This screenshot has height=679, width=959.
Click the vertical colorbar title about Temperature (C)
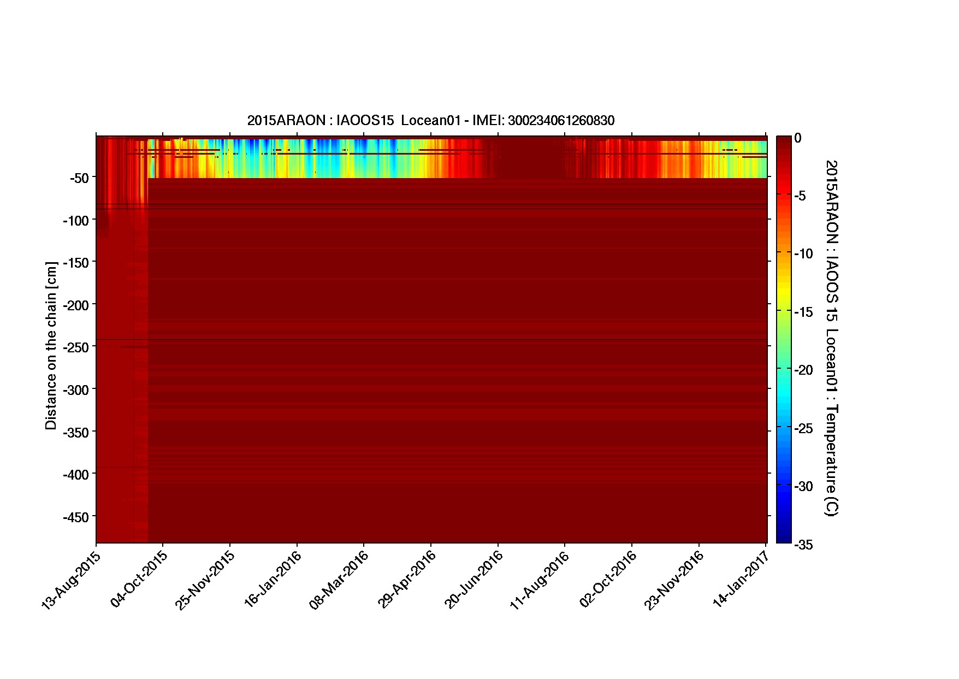831,337
